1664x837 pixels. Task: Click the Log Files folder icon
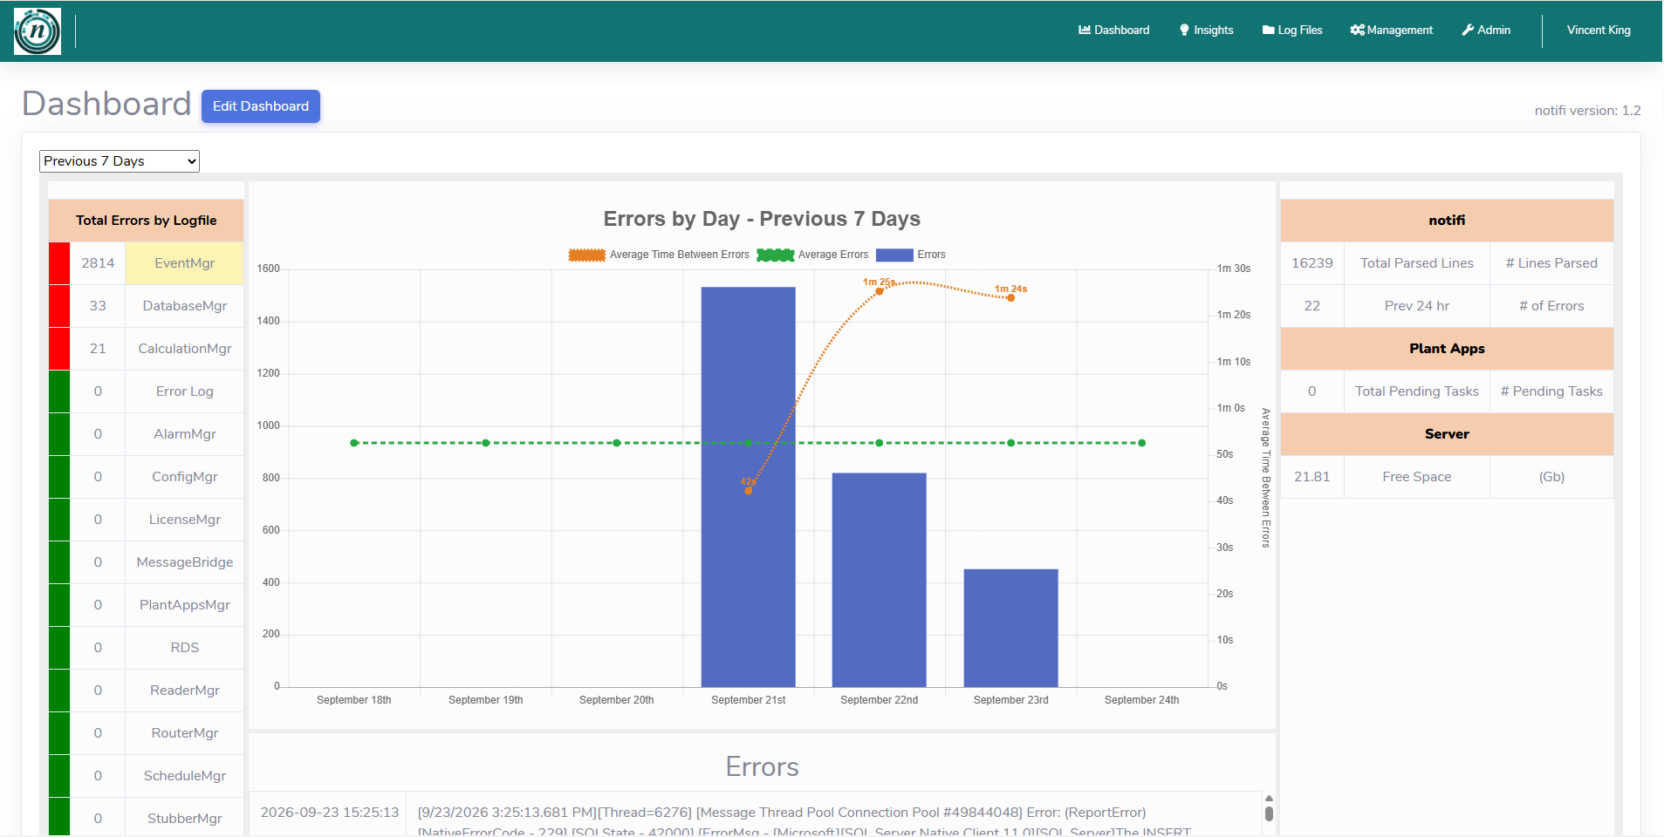click(x=1268, y=30)
